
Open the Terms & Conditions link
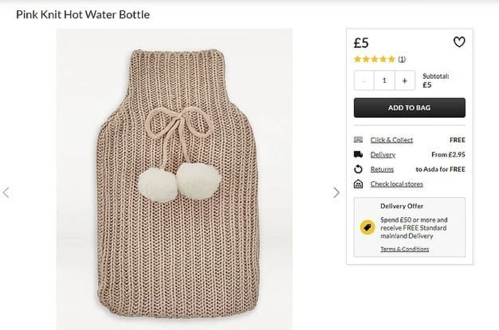click(404, 249)
